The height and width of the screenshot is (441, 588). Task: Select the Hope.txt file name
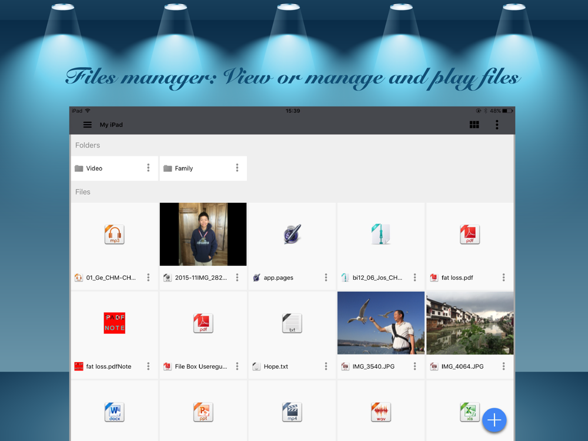click(x=276, y=367)
